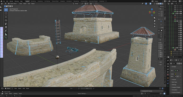Select the Select Box tool
The width and height of the screenshot is (183, 97).
tap(6, 10)
